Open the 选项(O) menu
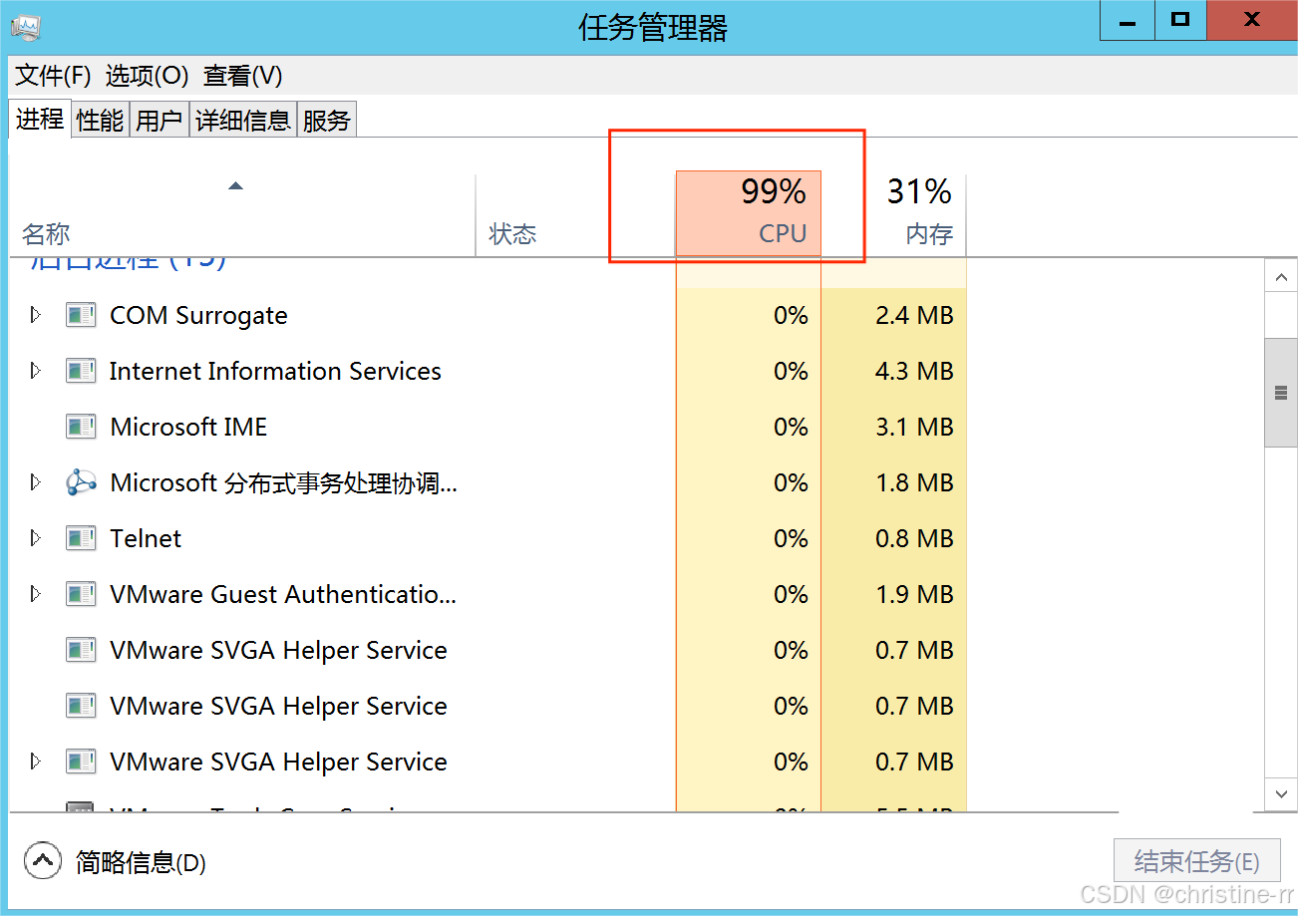Viewport: 1298px width, 916px height. coord(147,76)
